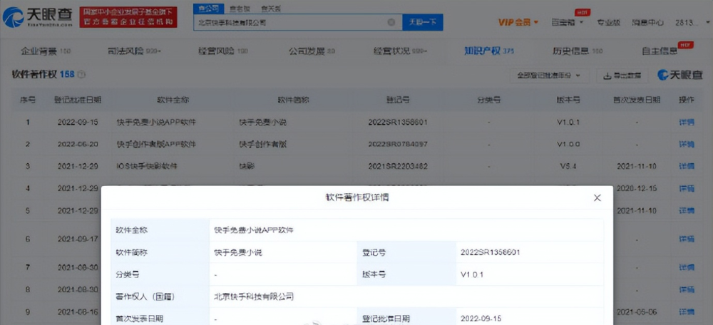The image size is (713, 325).
Task: Open 详情 for table row 7
Action: [686, 267]
